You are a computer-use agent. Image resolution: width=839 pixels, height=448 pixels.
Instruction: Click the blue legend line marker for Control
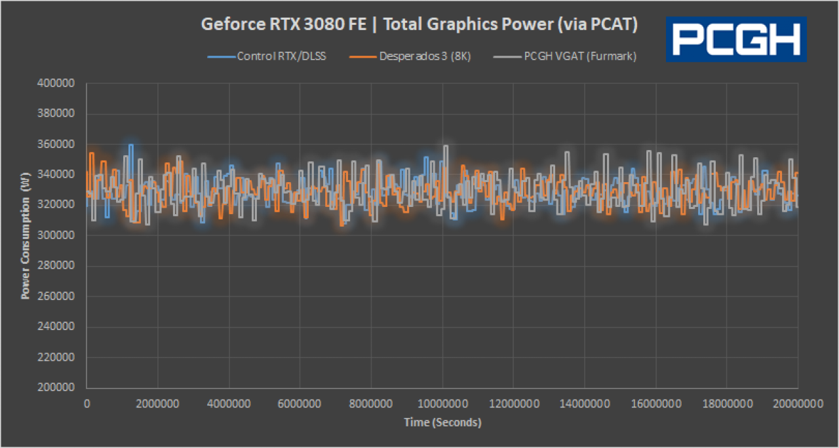pyautogui.click(x=221, y=56)
